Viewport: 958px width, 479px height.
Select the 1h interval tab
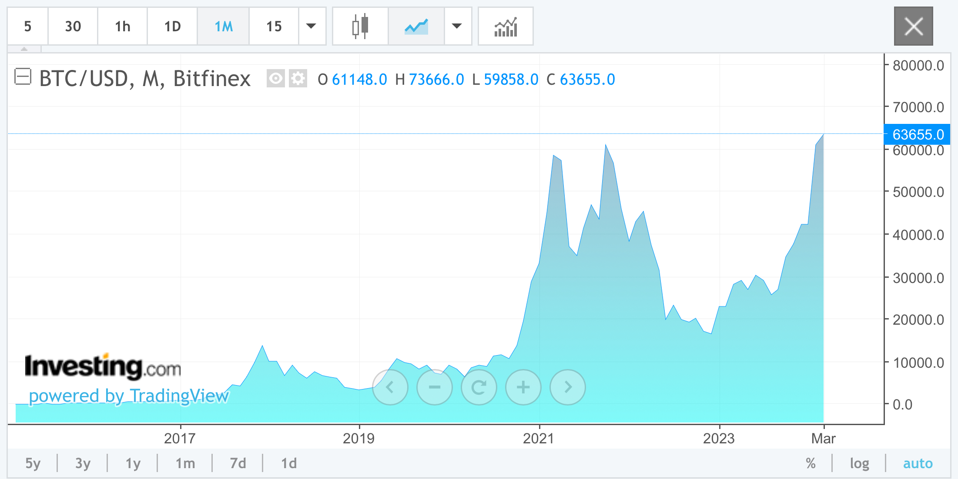pyautogui.click(x=123, y=27)
